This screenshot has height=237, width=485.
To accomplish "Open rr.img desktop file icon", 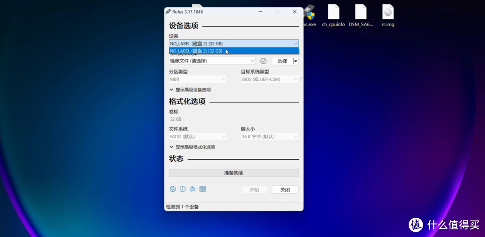I will point(388,15).
